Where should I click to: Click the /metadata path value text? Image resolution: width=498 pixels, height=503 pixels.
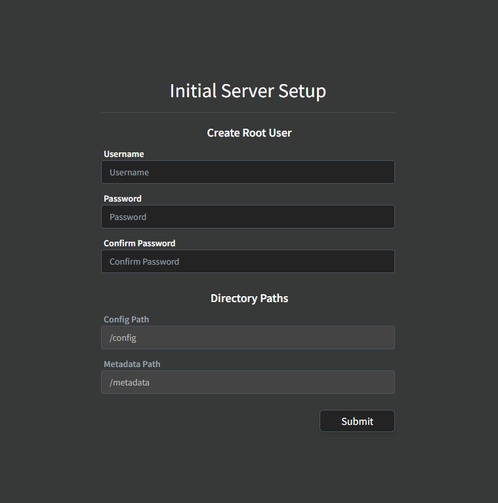coord(129,382)
